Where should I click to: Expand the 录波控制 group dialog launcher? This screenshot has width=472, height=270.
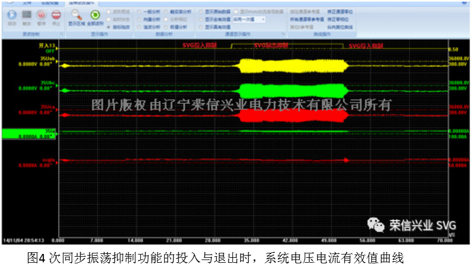62,34
